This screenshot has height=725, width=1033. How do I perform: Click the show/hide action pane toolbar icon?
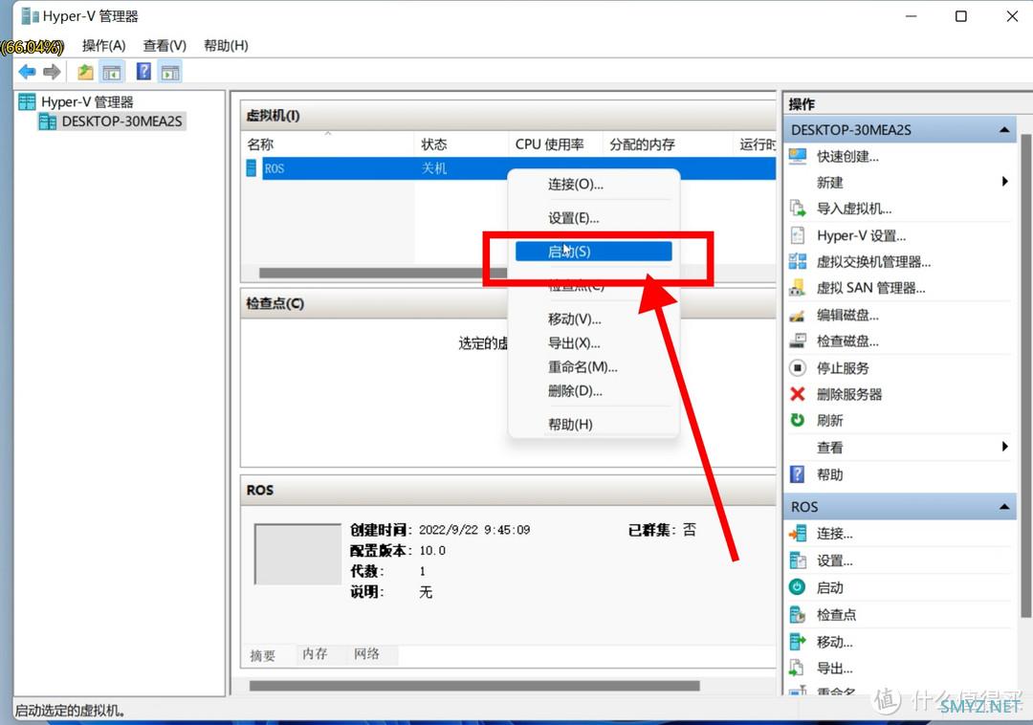tap(170, 72)
